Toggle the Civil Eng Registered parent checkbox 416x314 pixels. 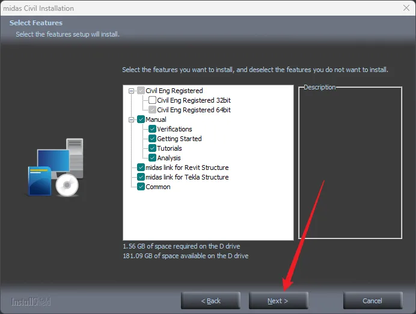(x=141, y=91)
